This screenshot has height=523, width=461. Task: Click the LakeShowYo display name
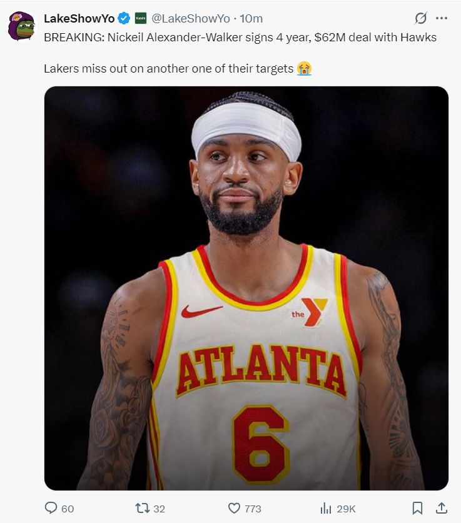79,18
